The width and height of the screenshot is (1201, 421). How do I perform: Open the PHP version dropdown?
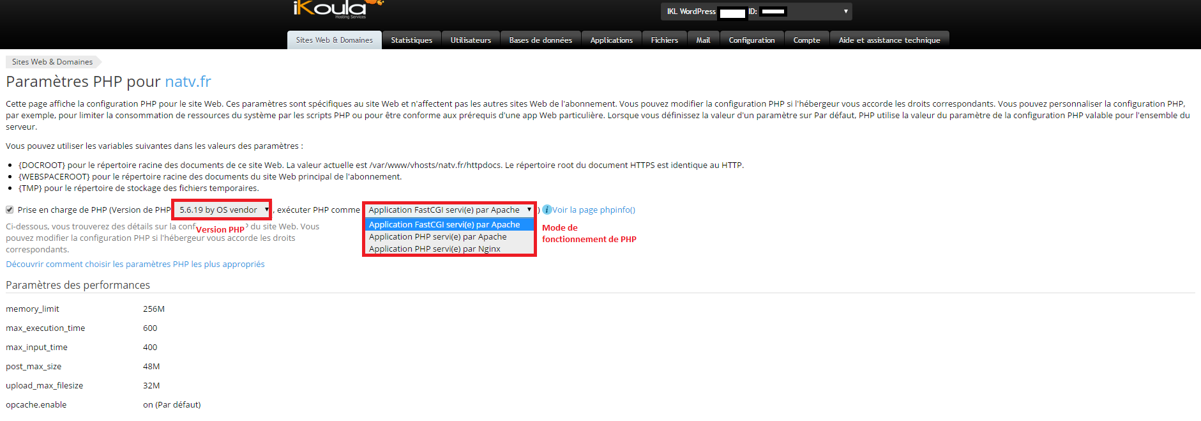pyautogui.click(x=223, y=210)
